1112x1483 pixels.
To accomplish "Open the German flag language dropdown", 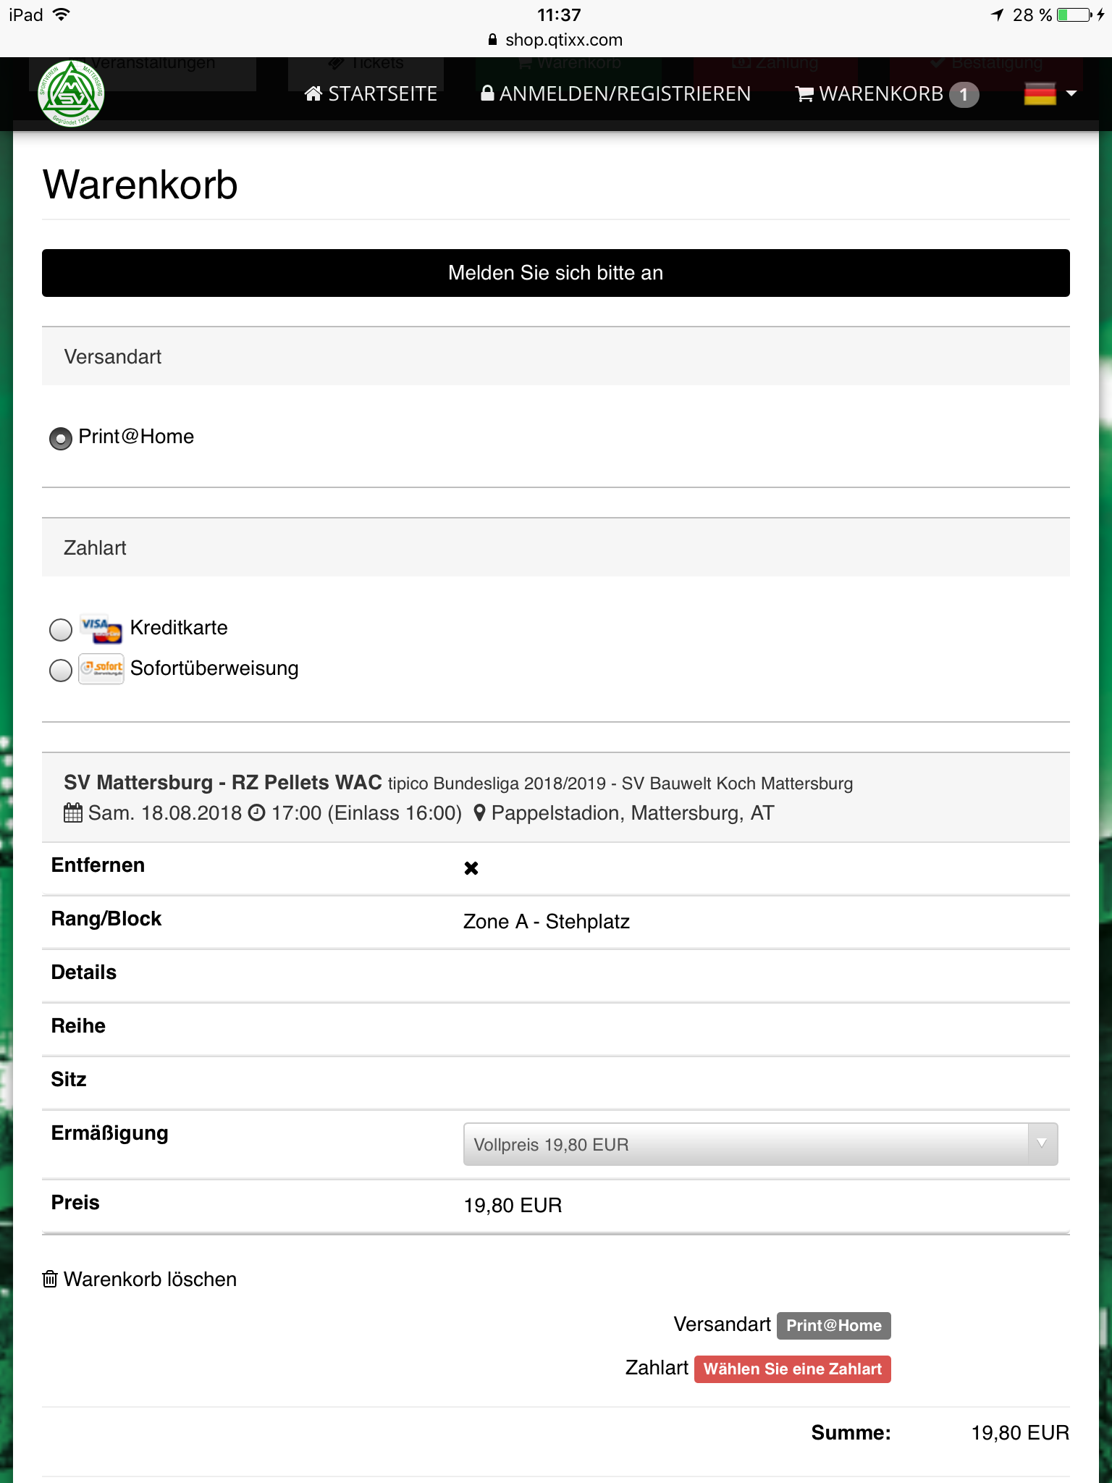I will [1050, 94].
